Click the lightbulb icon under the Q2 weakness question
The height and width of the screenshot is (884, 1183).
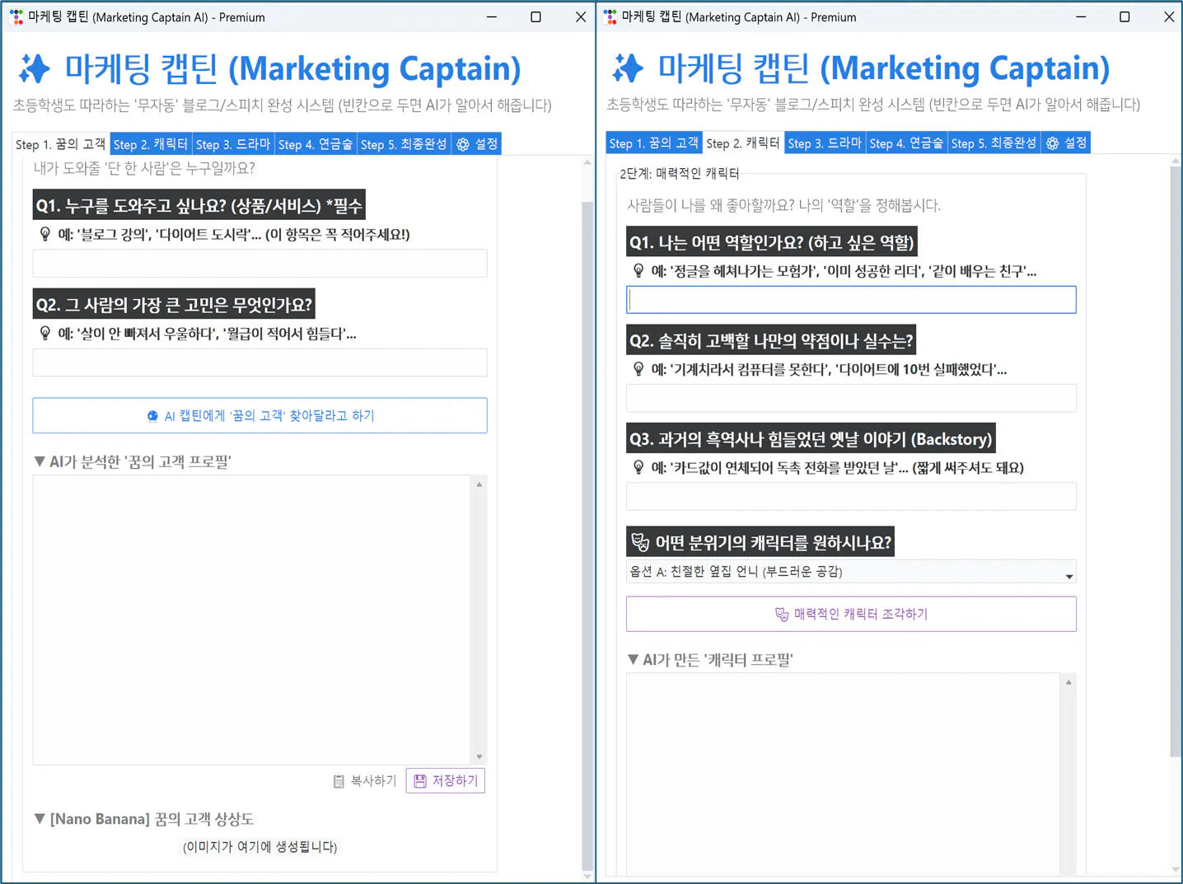tap(639, 369)
